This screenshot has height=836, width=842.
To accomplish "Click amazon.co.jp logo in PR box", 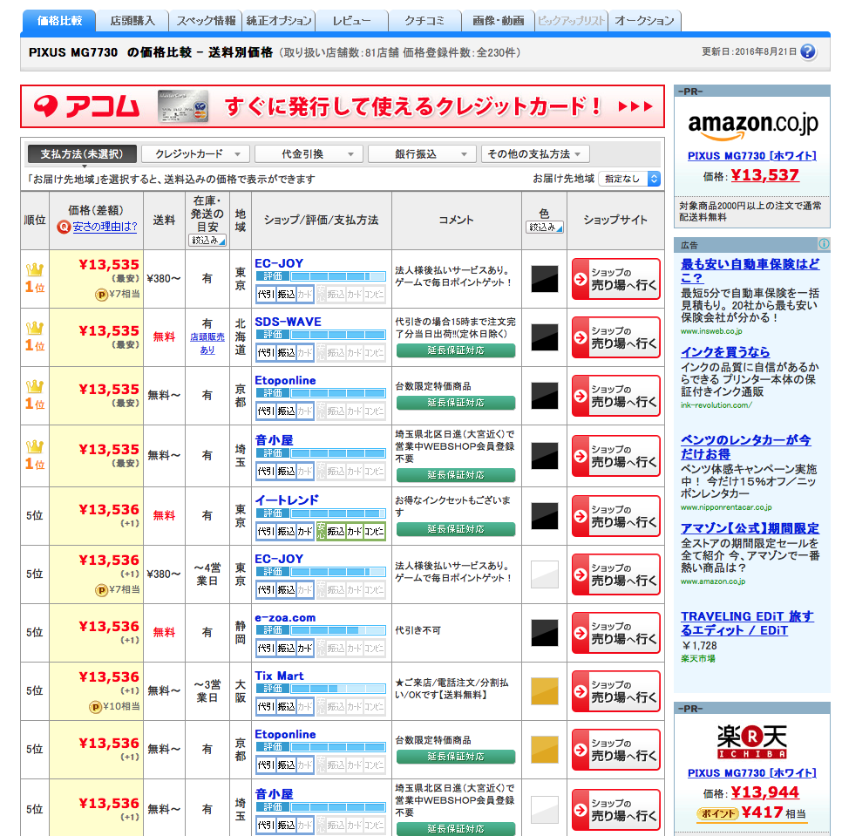I will [752, 126].
